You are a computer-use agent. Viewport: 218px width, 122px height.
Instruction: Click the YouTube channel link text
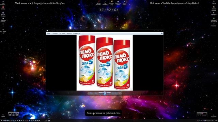174,3
